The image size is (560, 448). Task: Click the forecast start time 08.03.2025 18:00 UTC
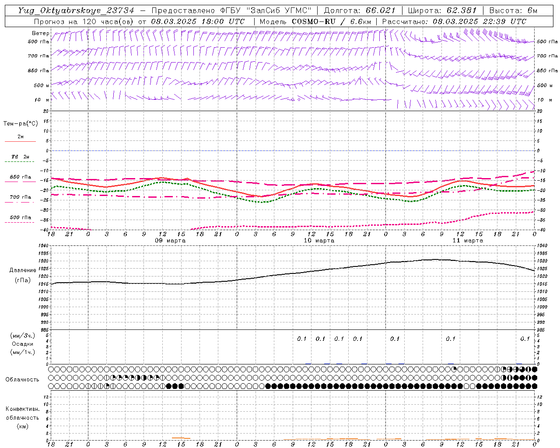pos(198,21)
